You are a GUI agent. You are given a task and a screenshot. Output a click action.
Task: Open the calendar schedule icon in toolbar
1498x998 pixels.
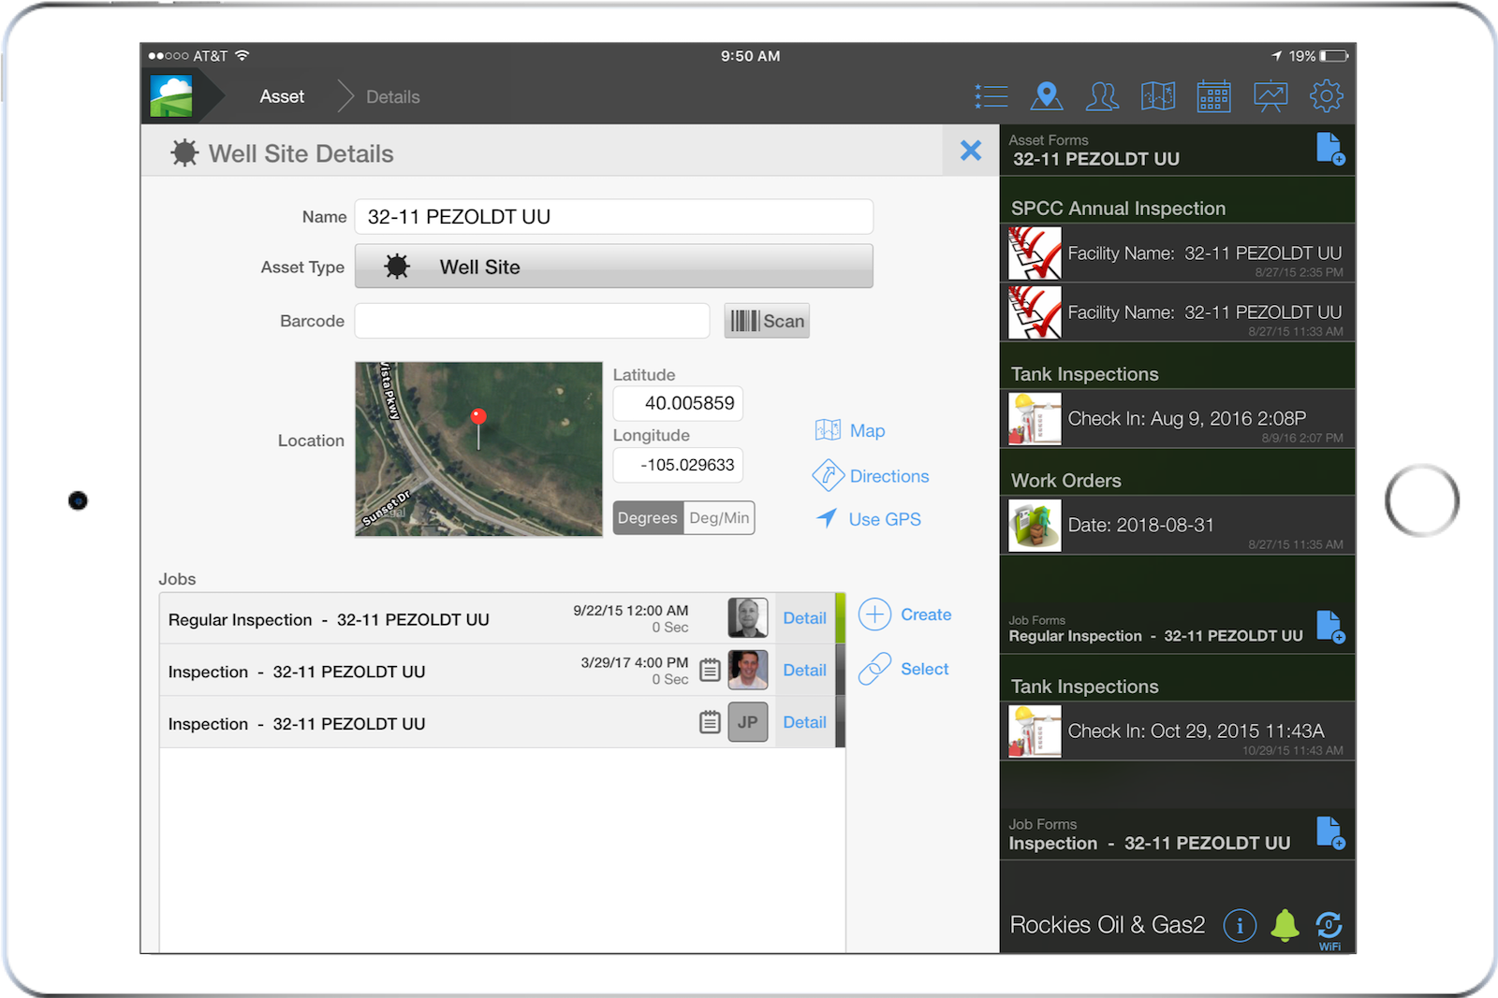(x=1213, y=95)
